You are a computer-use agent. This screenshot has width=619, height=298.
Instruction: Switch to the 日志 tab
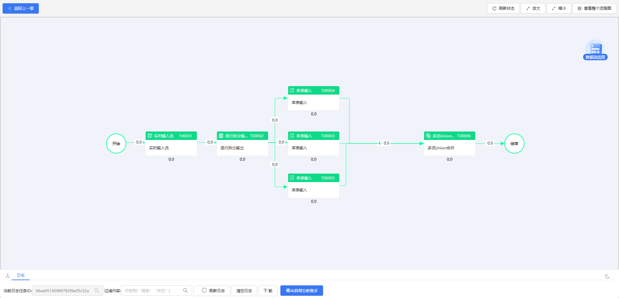(21, 275)
